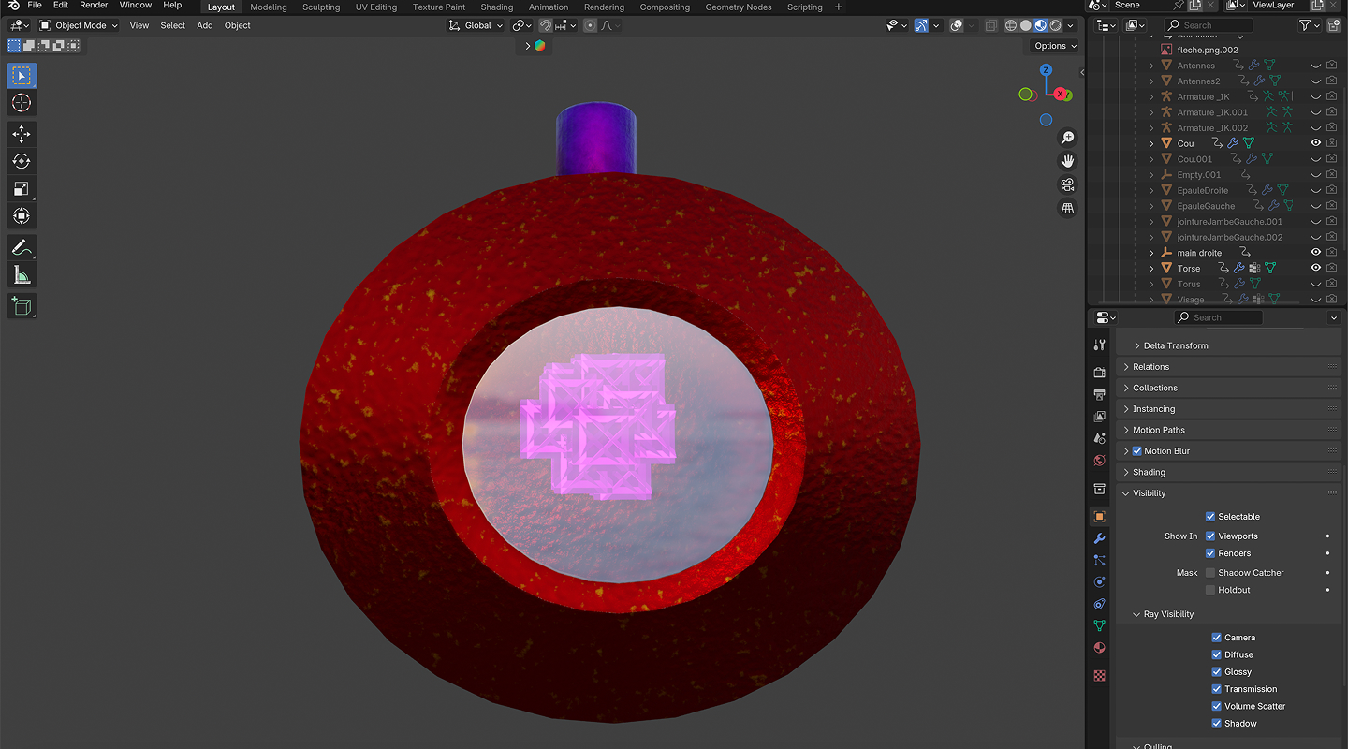Viewport: 1348px width, 749px height.
Task: Open the Sculpting workspace tab
Action: click(321, 7)
